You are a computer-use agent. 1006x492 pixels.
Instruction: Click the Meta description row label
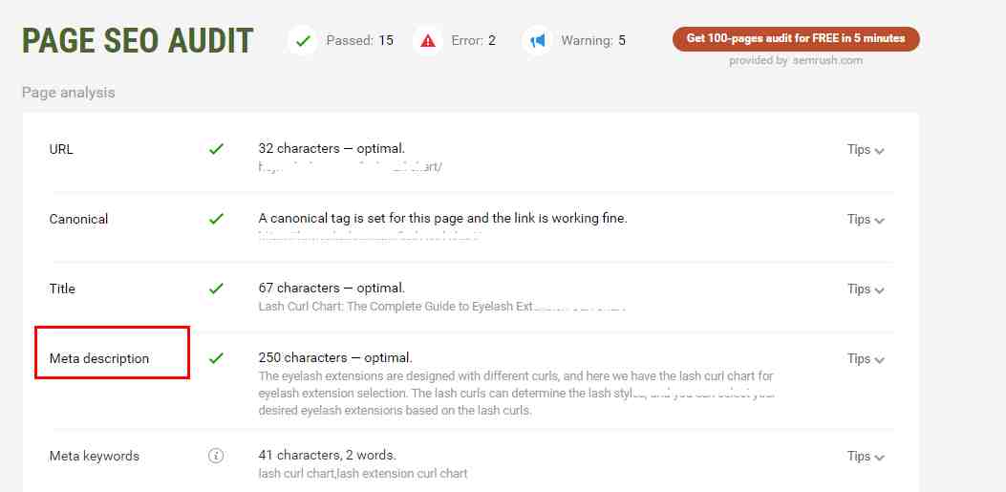[x=99, y=358]
